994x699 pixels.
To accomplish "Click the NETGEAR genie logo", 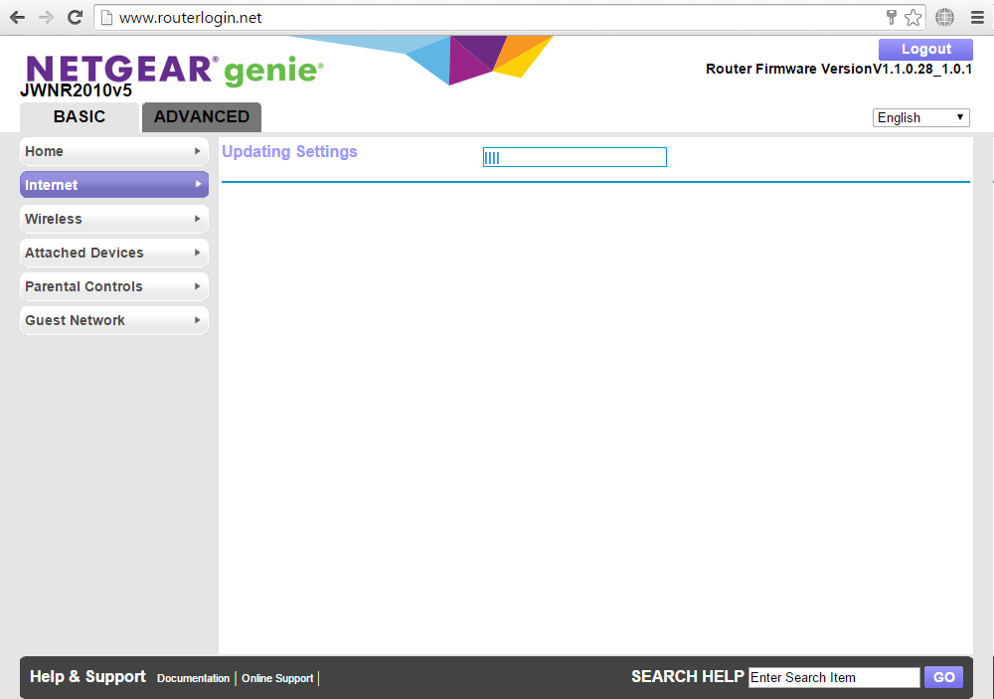I will click(175, 70).
